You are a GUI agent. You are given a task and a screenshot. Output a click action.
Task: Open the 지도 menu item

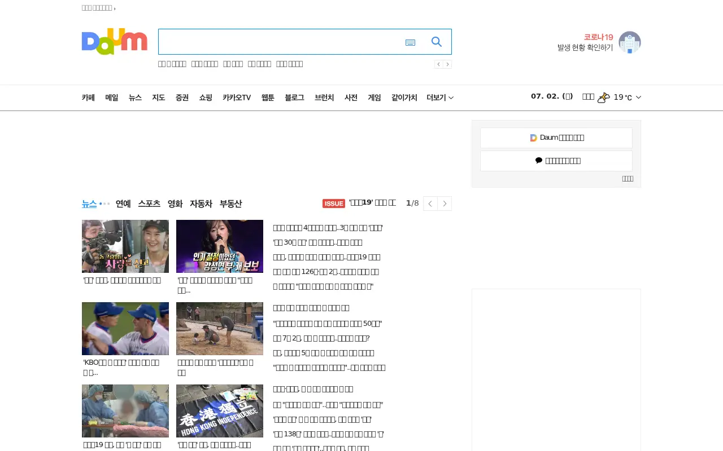pyautogui.click(x=159, y=98)
